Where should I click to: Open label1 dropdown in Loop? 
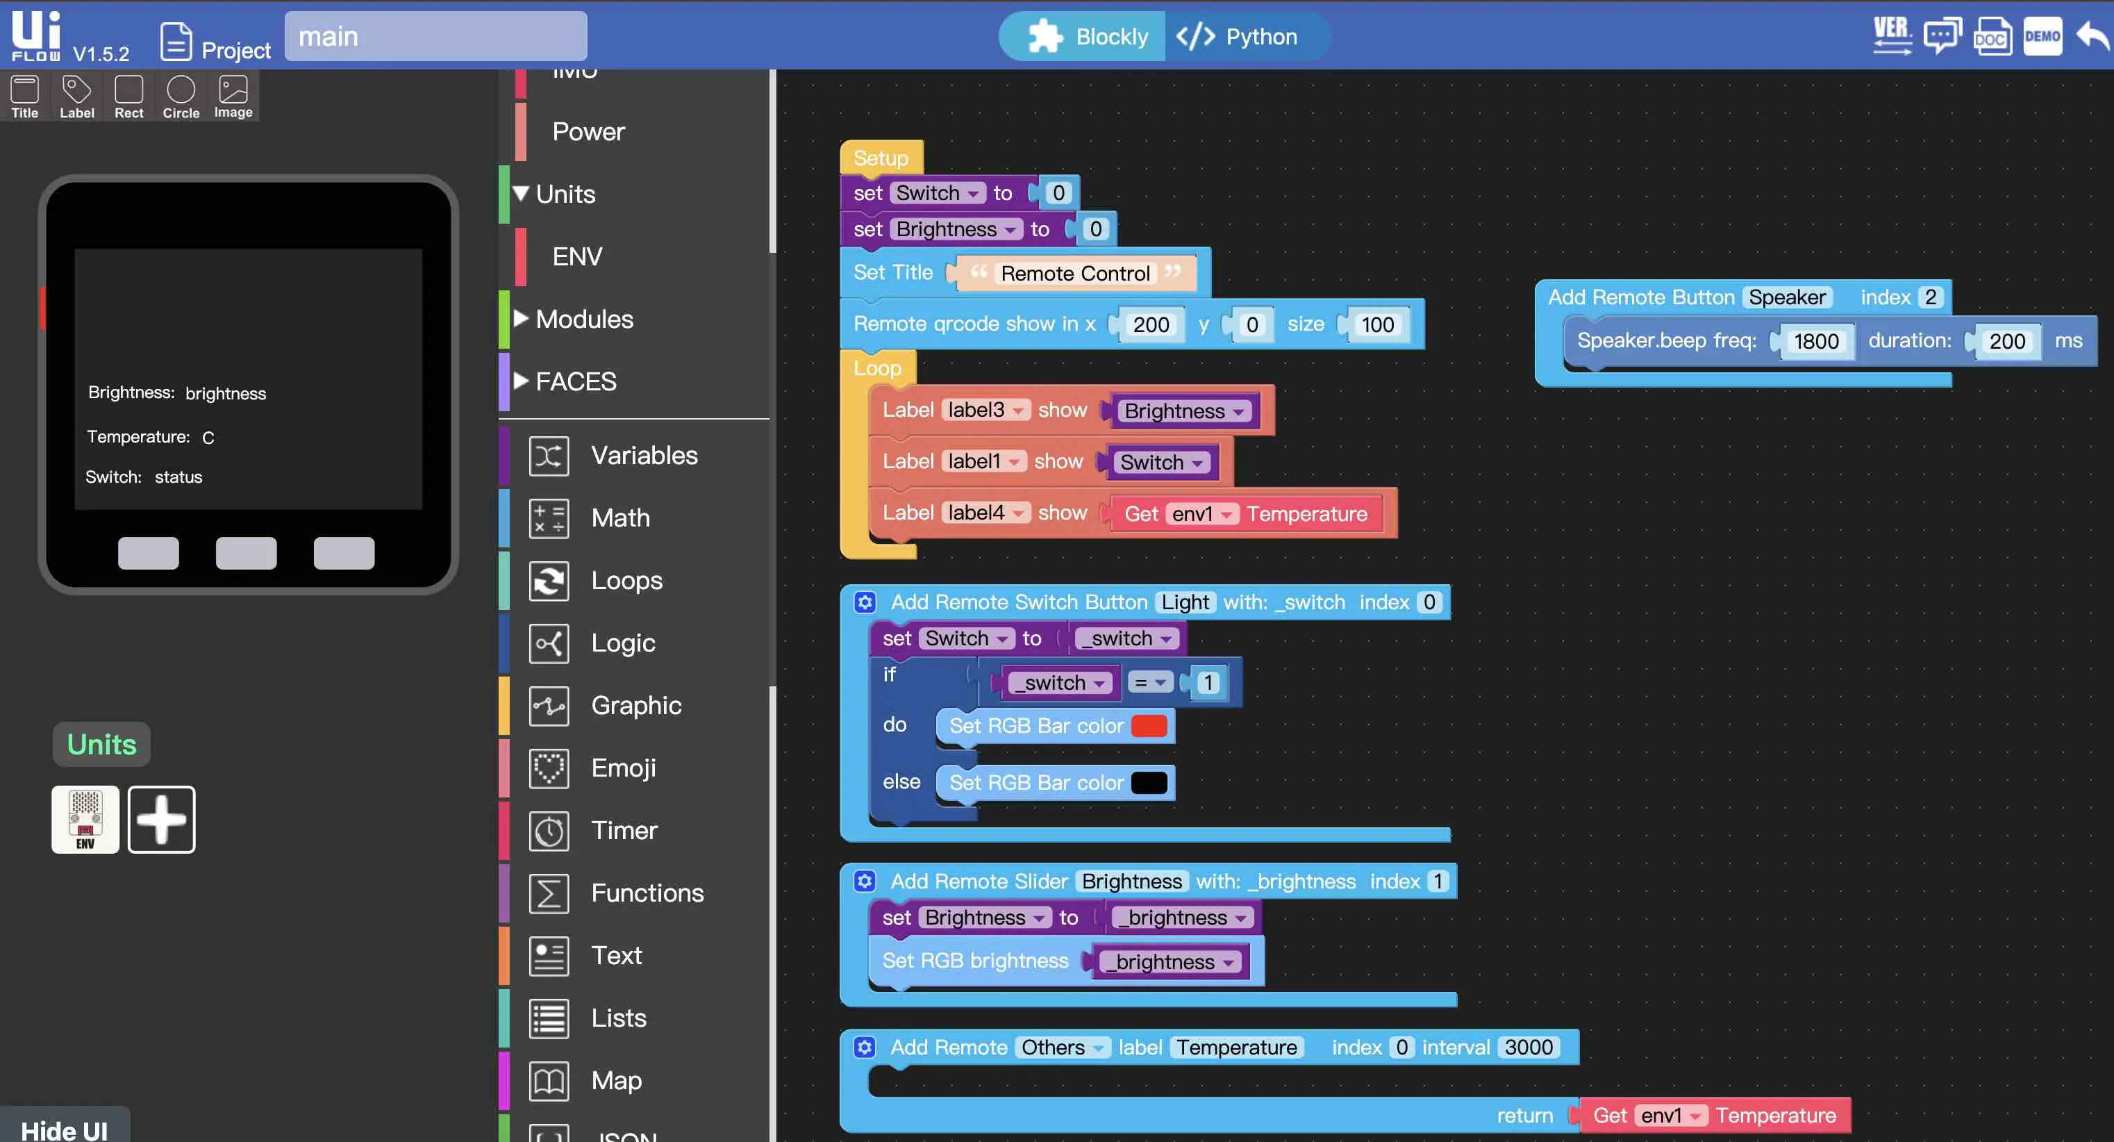[983, 461]
